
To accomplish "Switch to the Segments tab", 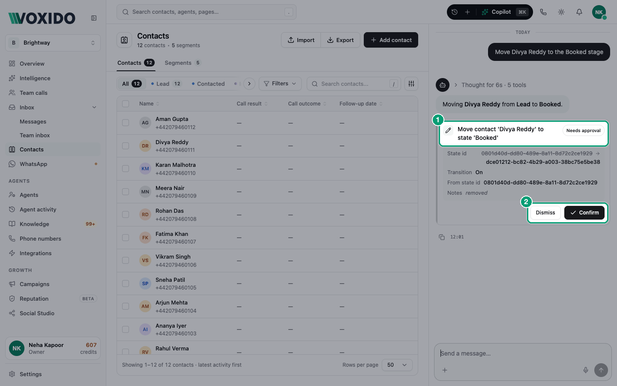I will point(183,63).
